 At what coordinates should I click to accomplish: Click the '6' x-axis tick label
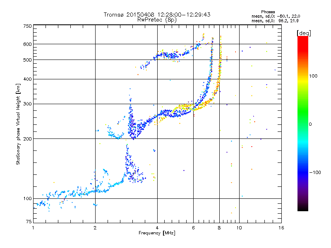pos(193,228)
